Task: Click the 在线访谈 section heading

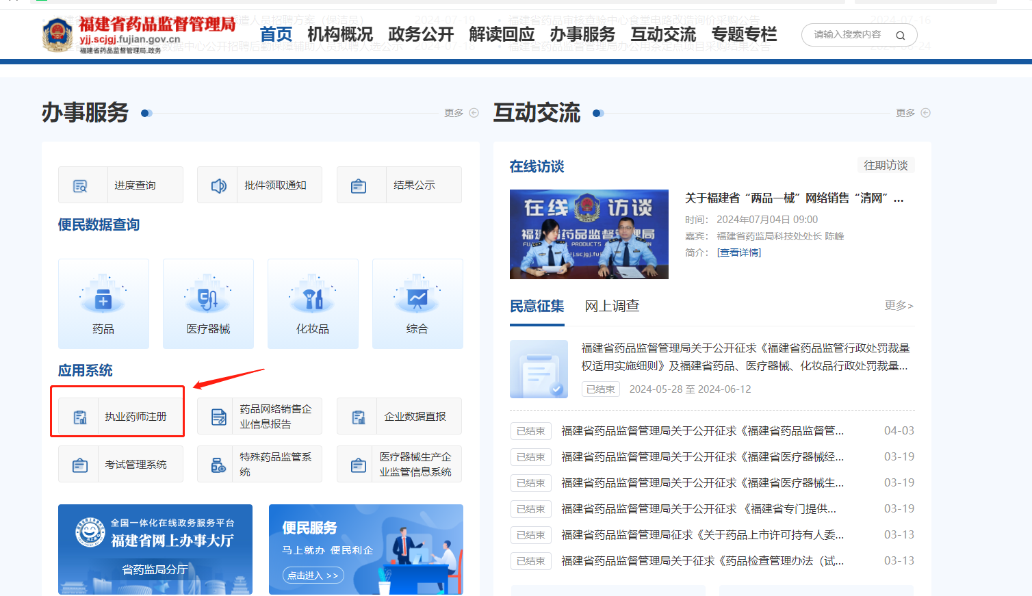Action: click(537, 166)
